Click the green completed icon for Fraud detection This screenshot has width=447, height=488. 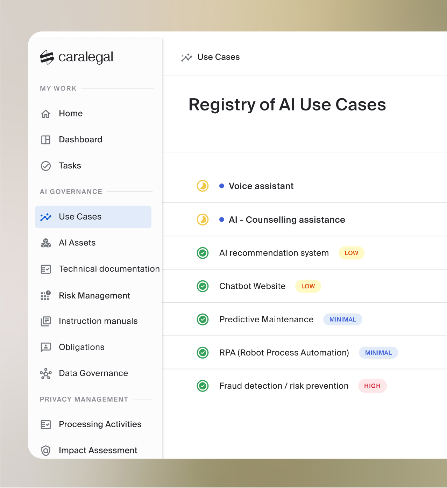click(x=203, y=386)
